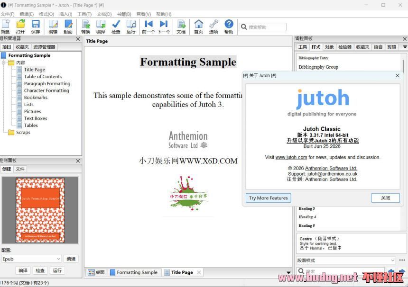The width and height of the screenshot is (408, 287).
Task: Open File menu 文件(F)
Action: coord(7,14)
